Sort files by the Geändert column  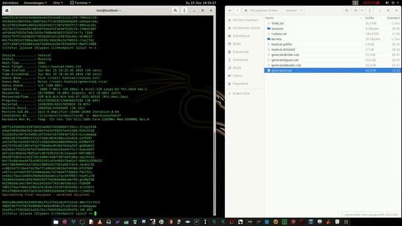pyautogui.click(x=393, y=18)
